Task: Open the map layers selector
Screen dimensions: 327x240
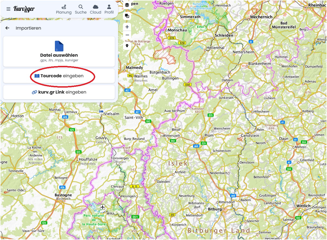Action: pyautogui.click(x=127, y=5)
